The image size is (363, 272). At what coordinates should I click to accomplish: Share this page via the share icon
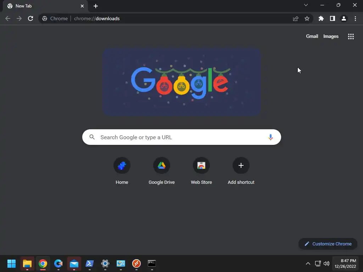pos(296,18)
